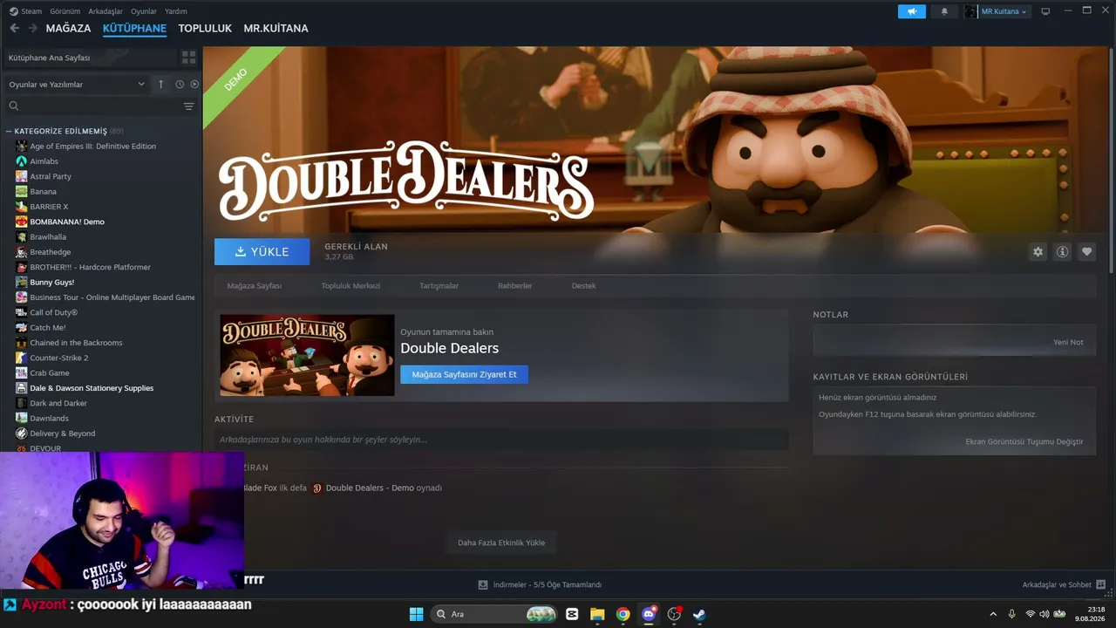Screen dimensions: 1116x628
Task: Open Google Chrome from taskbar
Action: [623, 614]
